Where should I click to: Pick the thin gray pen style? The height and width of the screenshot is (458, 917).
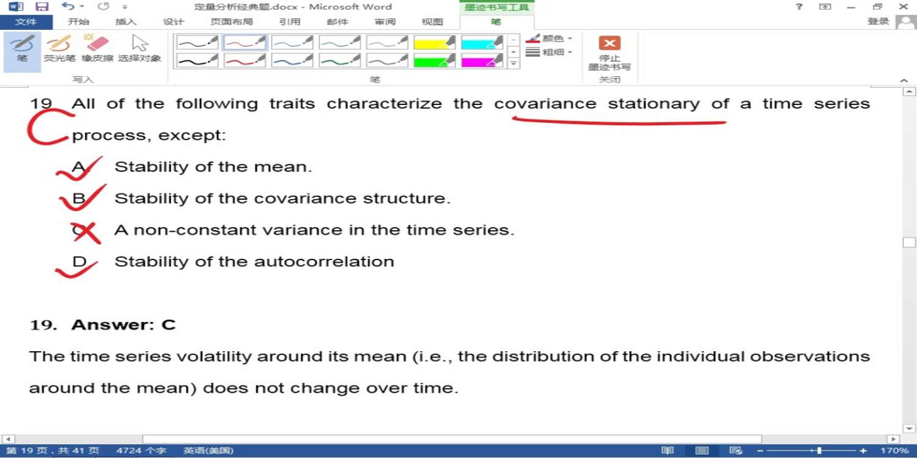click(x=388, y=42)
